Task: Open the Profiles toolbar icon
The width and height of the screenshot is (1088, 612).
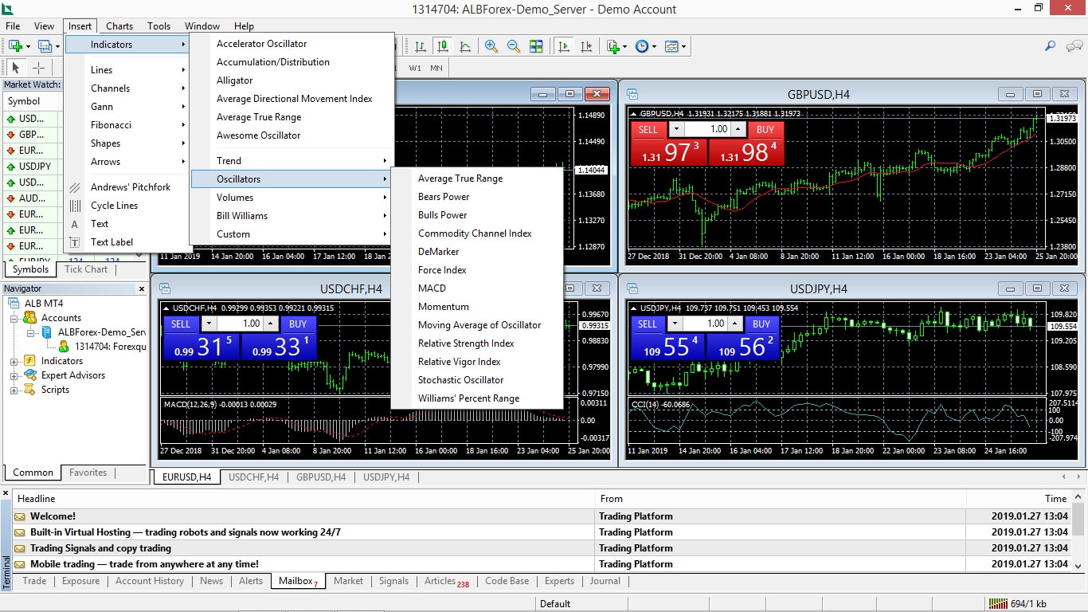Action: [45, 46]
